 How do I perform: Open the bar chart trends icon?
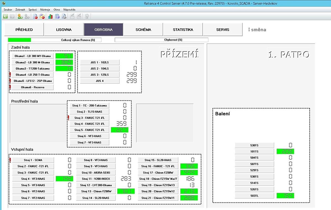pos(50,17)
